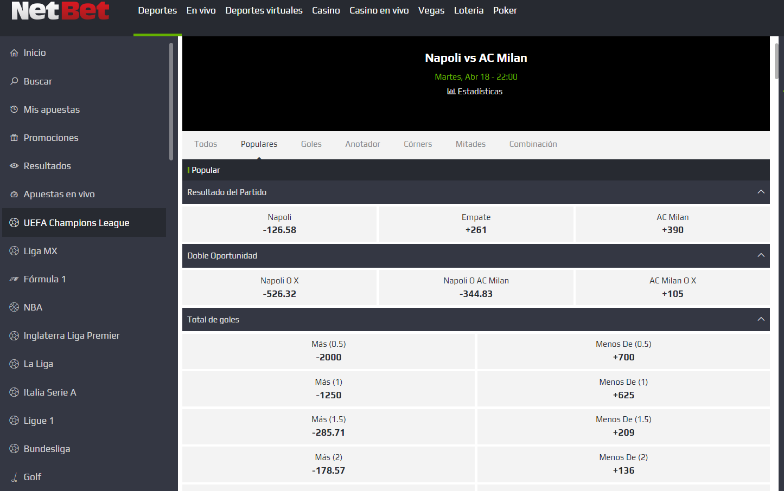Image resolution: width=784 pixels, height=491 pixels.
Task: Click the Liga MX ball icon
Action: pyautogui.click(x=14, y=251)
